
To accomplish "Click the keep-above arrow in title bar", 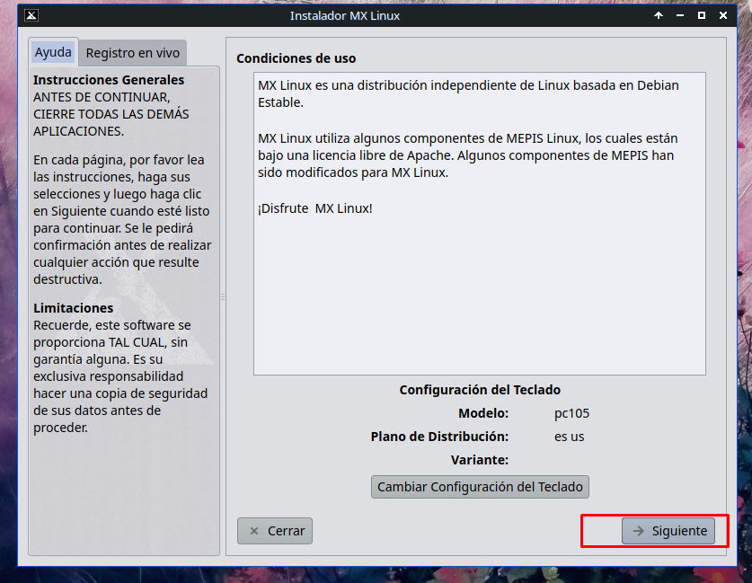I will 659,15.
